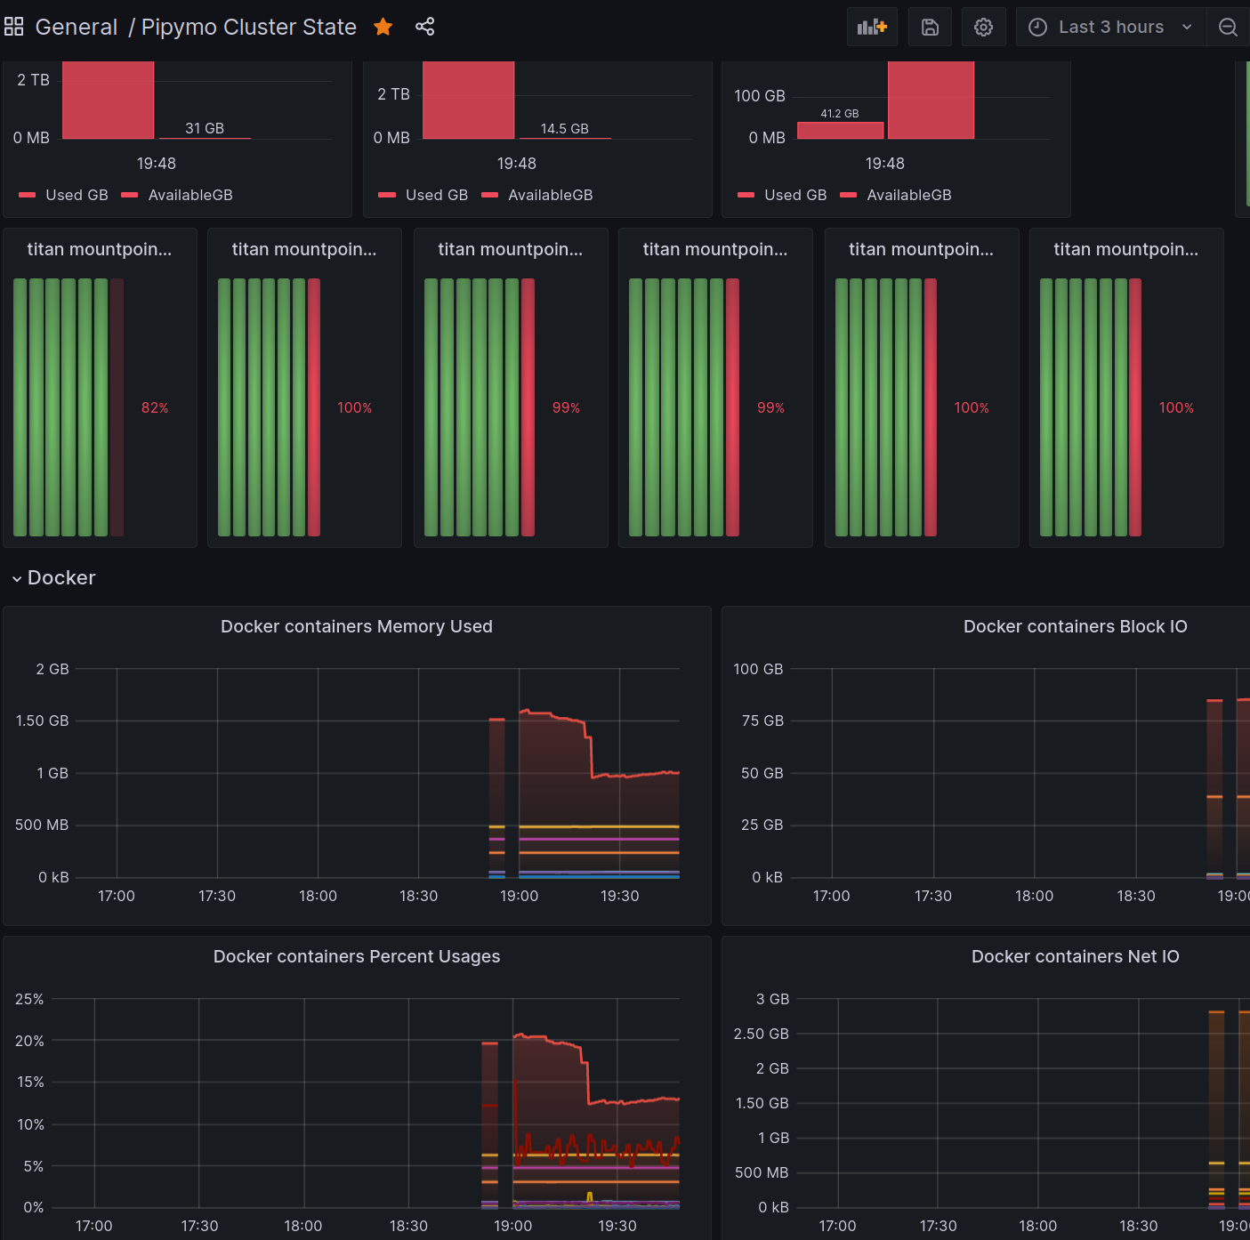This screenshot has width=1250, height=1240.
Task: Save the dashboard with disk icon
Action: tap(930, 27)
